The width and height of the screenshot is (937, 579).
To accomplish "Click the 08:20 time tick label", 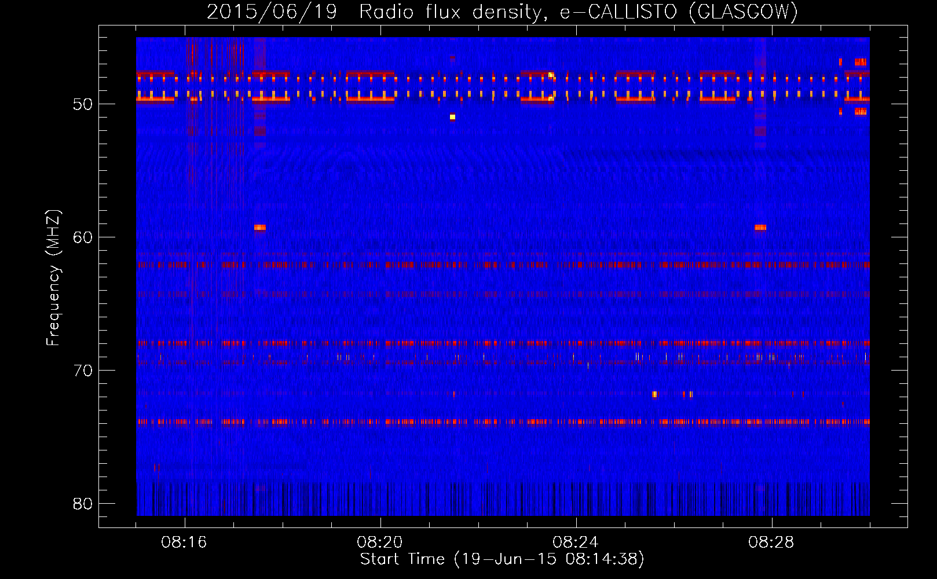I will [x=380, y=543].
